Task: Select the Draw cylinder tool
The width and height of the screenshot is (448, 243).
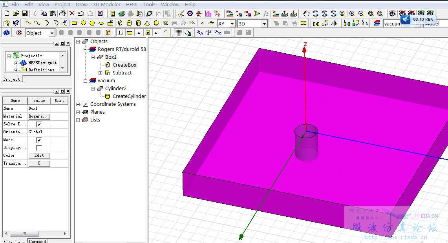Action: point(129,23)
